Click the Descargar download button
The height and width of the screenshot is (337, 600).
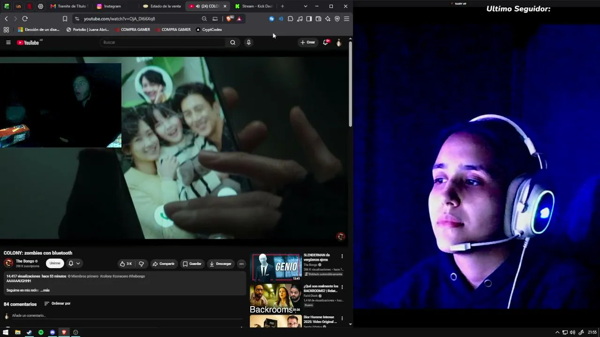pos(220,264)
